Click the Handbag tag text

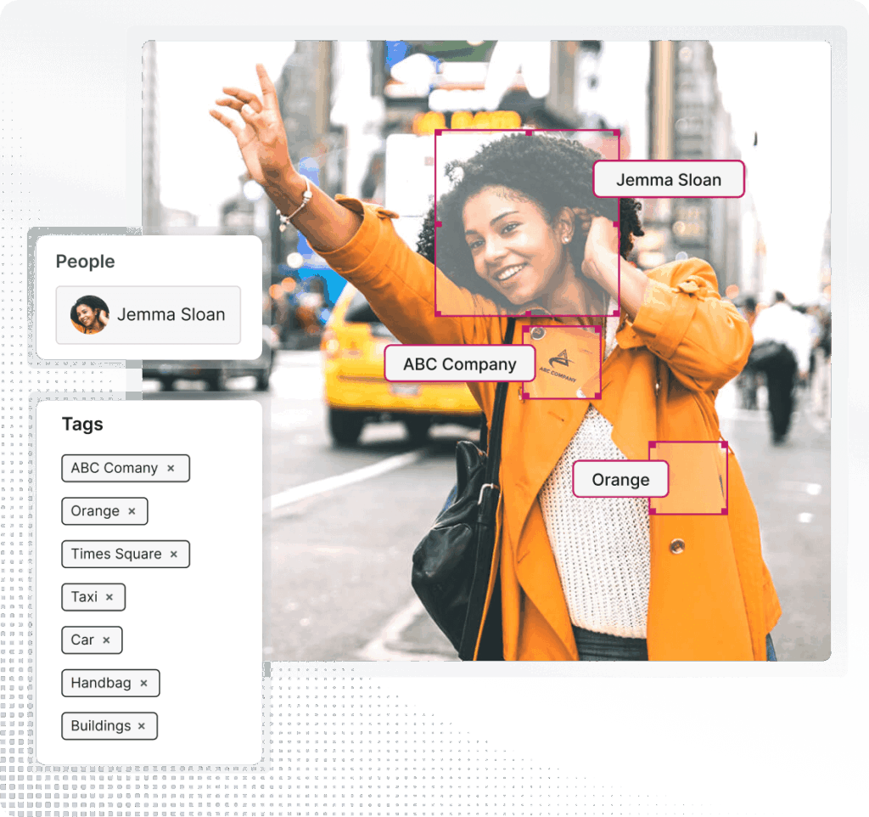[101, 683]
